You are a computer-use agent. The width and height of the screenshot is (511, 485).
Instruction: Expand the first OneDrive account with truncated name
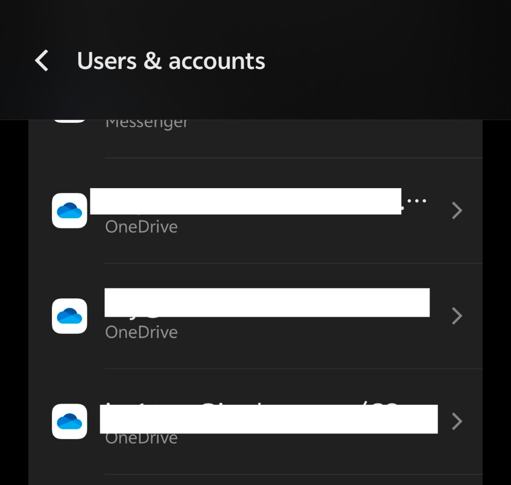pyautogui.click(x=457, y=211)
